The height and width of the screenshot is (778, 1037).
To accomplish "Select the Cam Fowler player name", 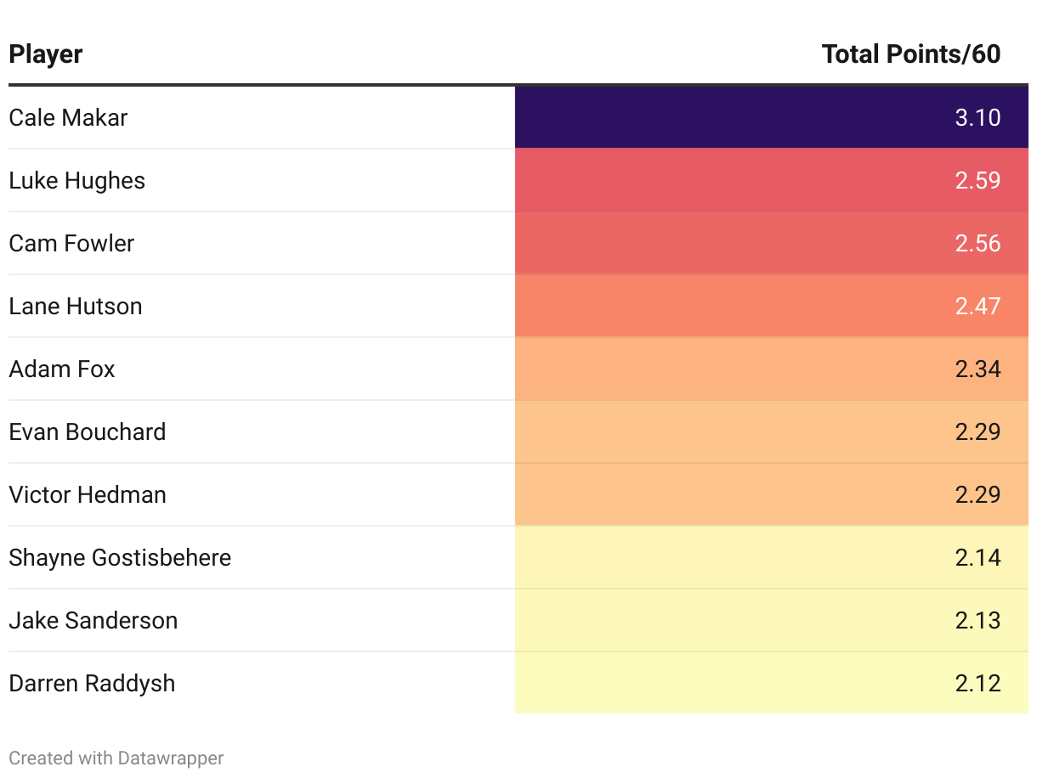I will [x=72, y=243].
